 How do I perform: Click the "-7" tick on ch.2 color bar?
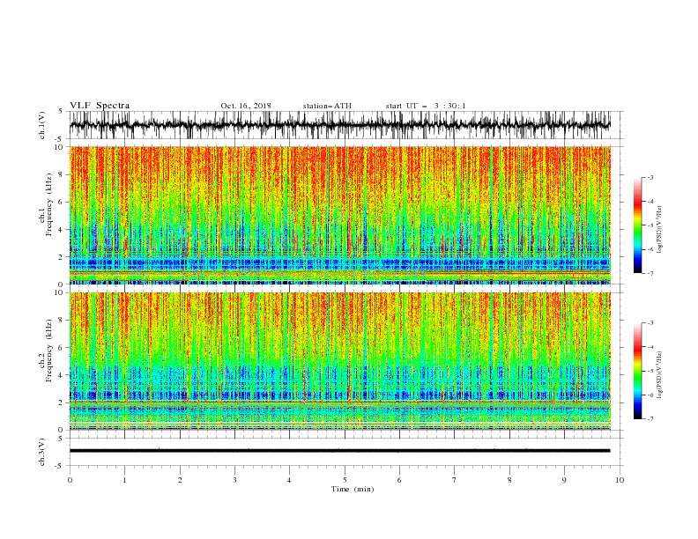pos(650,419)
